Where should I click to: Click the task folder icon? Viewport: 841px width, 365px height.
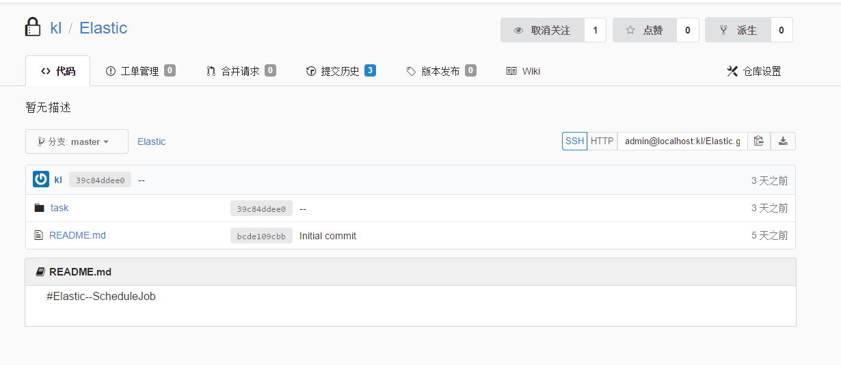pyautogui.click(x=39, y=208)
